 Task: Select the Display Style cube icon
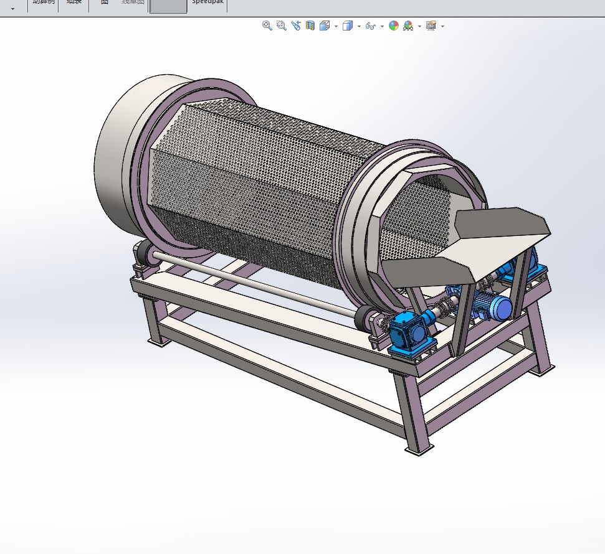348,26
